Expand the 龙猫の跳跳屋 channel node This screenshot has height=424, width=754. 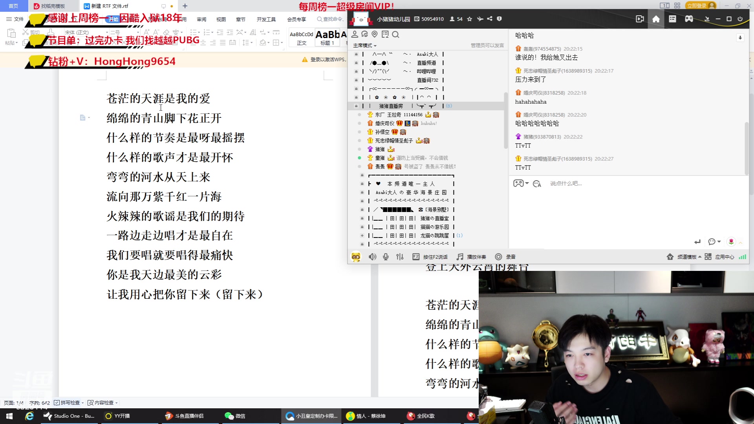pos(362,236)
